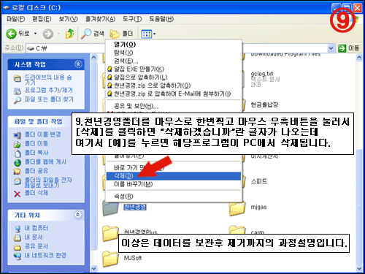Click the green Go (이동) arrow button

tap(342, 48)
